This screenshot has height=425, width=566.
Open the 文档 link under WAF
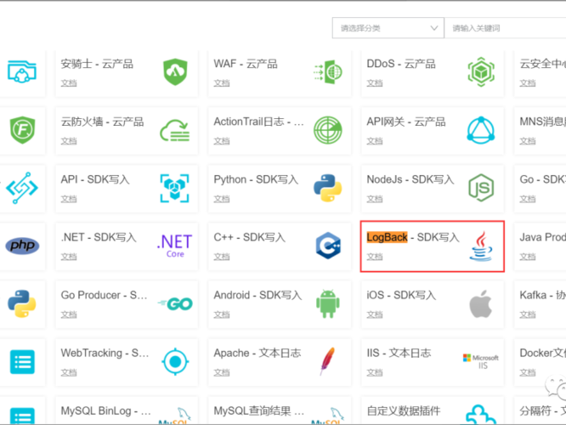point(222,83)
